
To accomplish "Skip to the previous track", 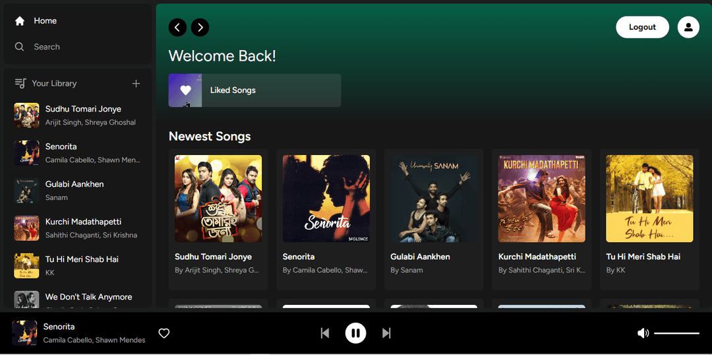I will pyautogui.click(x=325, y=334).
